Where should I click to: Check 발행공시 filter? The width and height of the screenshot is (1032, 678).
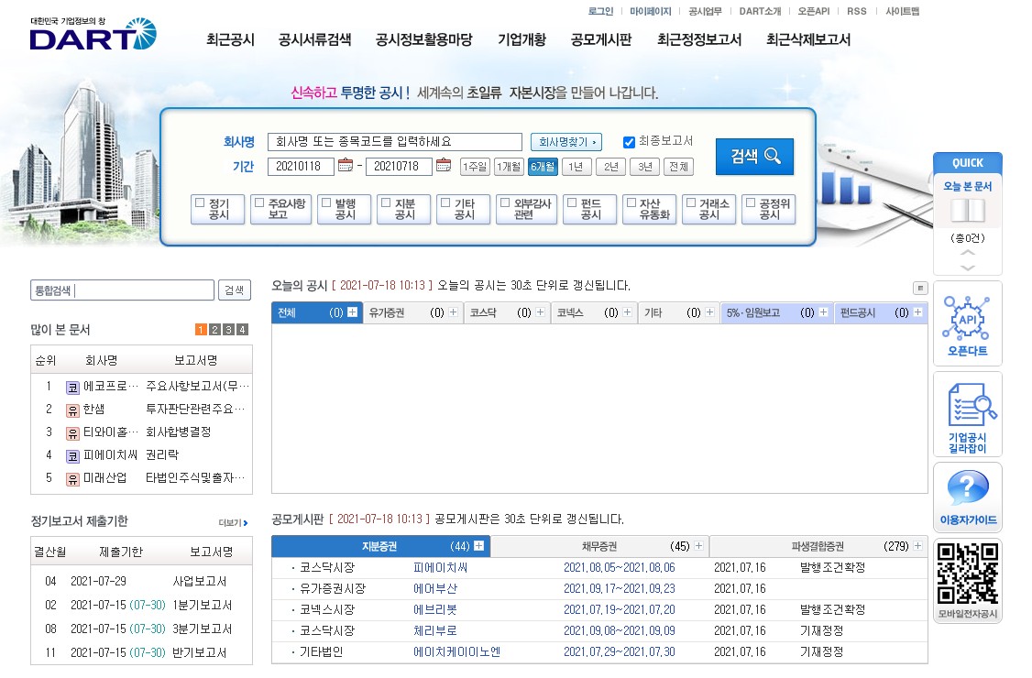(x=325, y=202)
